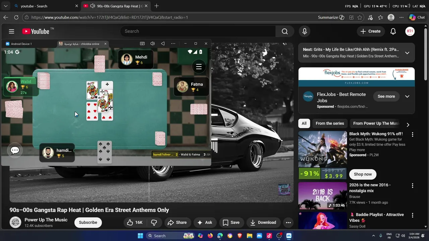
Task: Click Shop now on Wukong ad
Action: click(363, 174)
